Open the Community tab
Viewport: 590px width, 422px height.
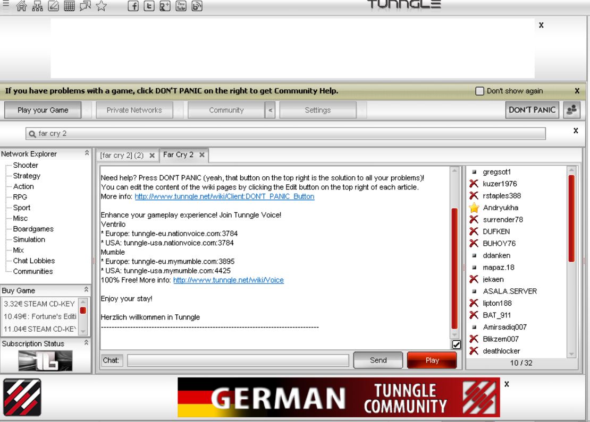pyautogui.click(x=226, y=110)
